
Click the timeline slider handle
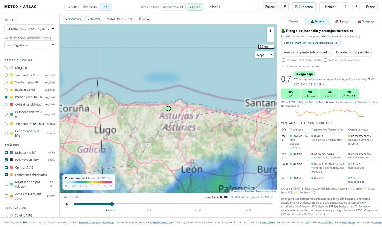click(x=112, y=204)
